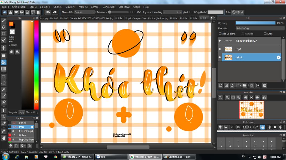This screenshot has height=160, width=286.
Task: Open the gear settings for selected Lớp1 layer
Action: pyautogui.click(x=278, y=57)
